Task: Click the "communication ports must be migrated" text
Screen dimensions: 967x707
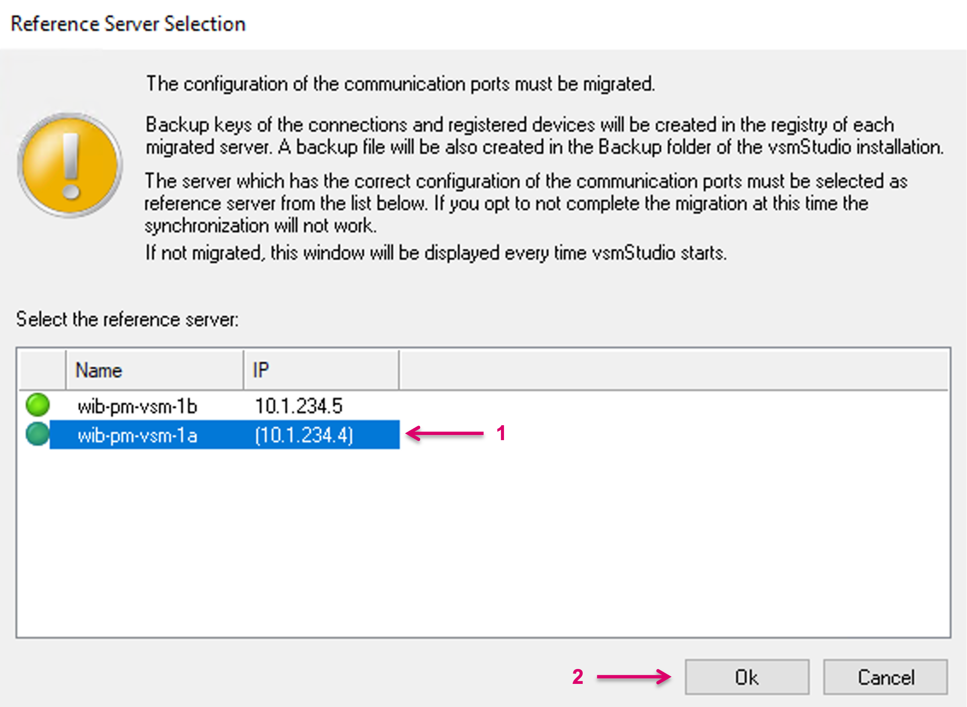Action: (400, 84)
